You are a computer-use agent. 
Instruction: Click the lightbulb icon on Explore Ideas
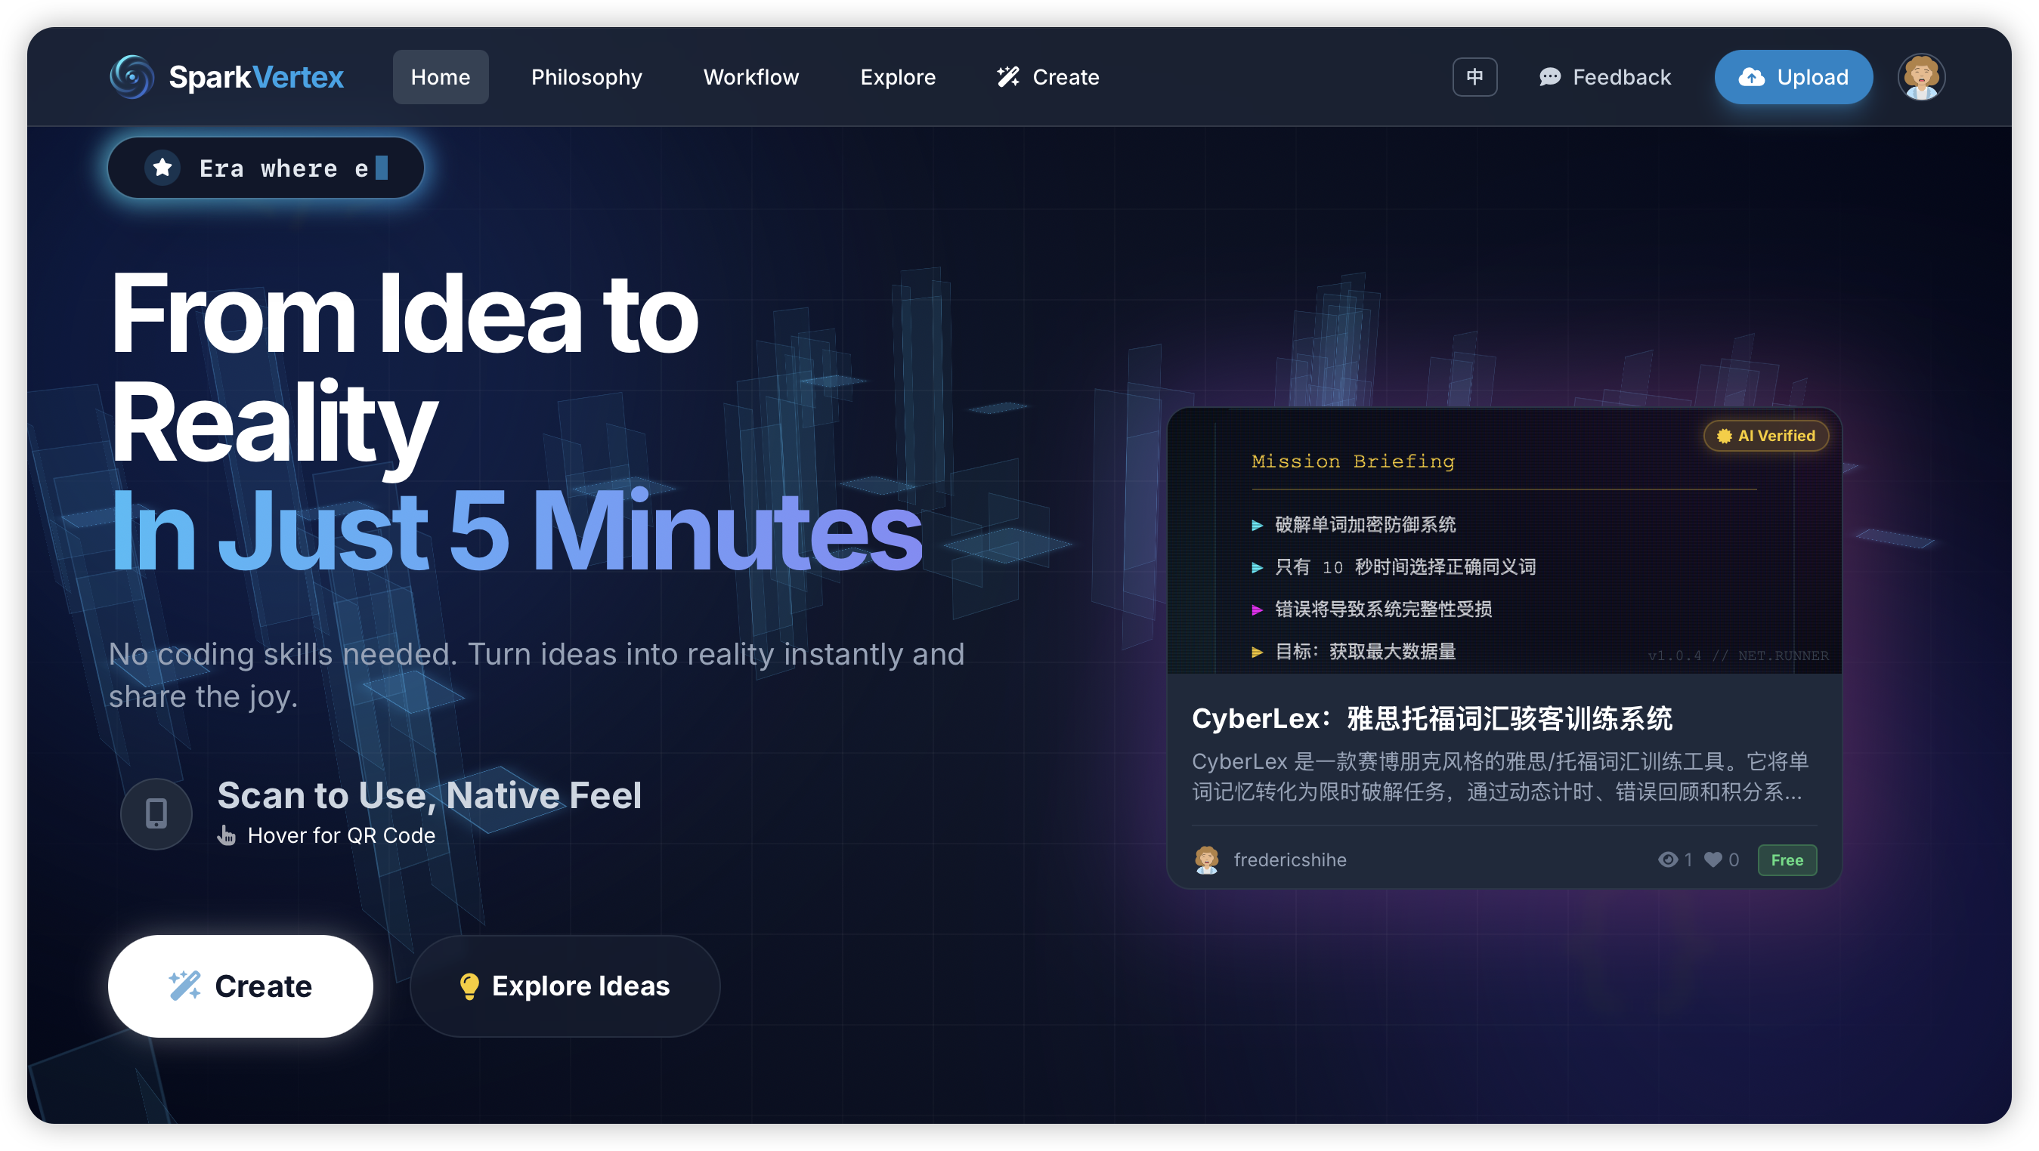point(470,986)
